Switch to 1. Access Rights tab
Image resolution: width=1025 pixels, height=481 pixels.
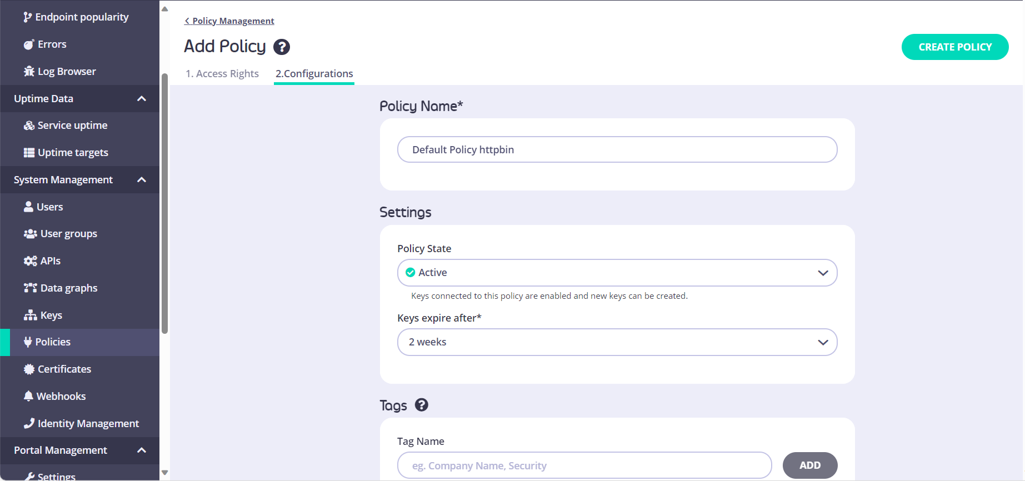222,74
